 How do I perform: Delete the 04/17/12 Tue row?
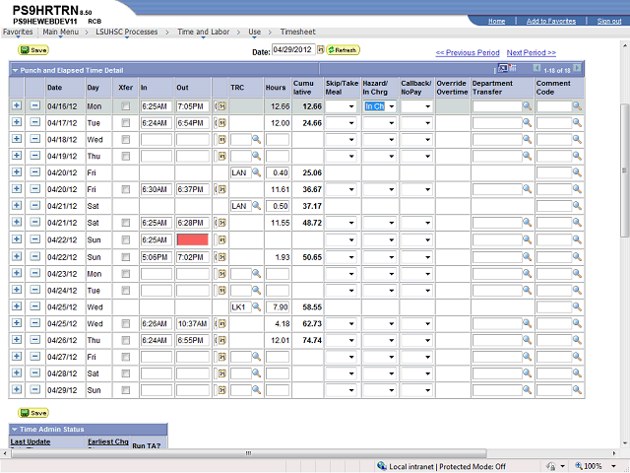click(x=35, y=122)
